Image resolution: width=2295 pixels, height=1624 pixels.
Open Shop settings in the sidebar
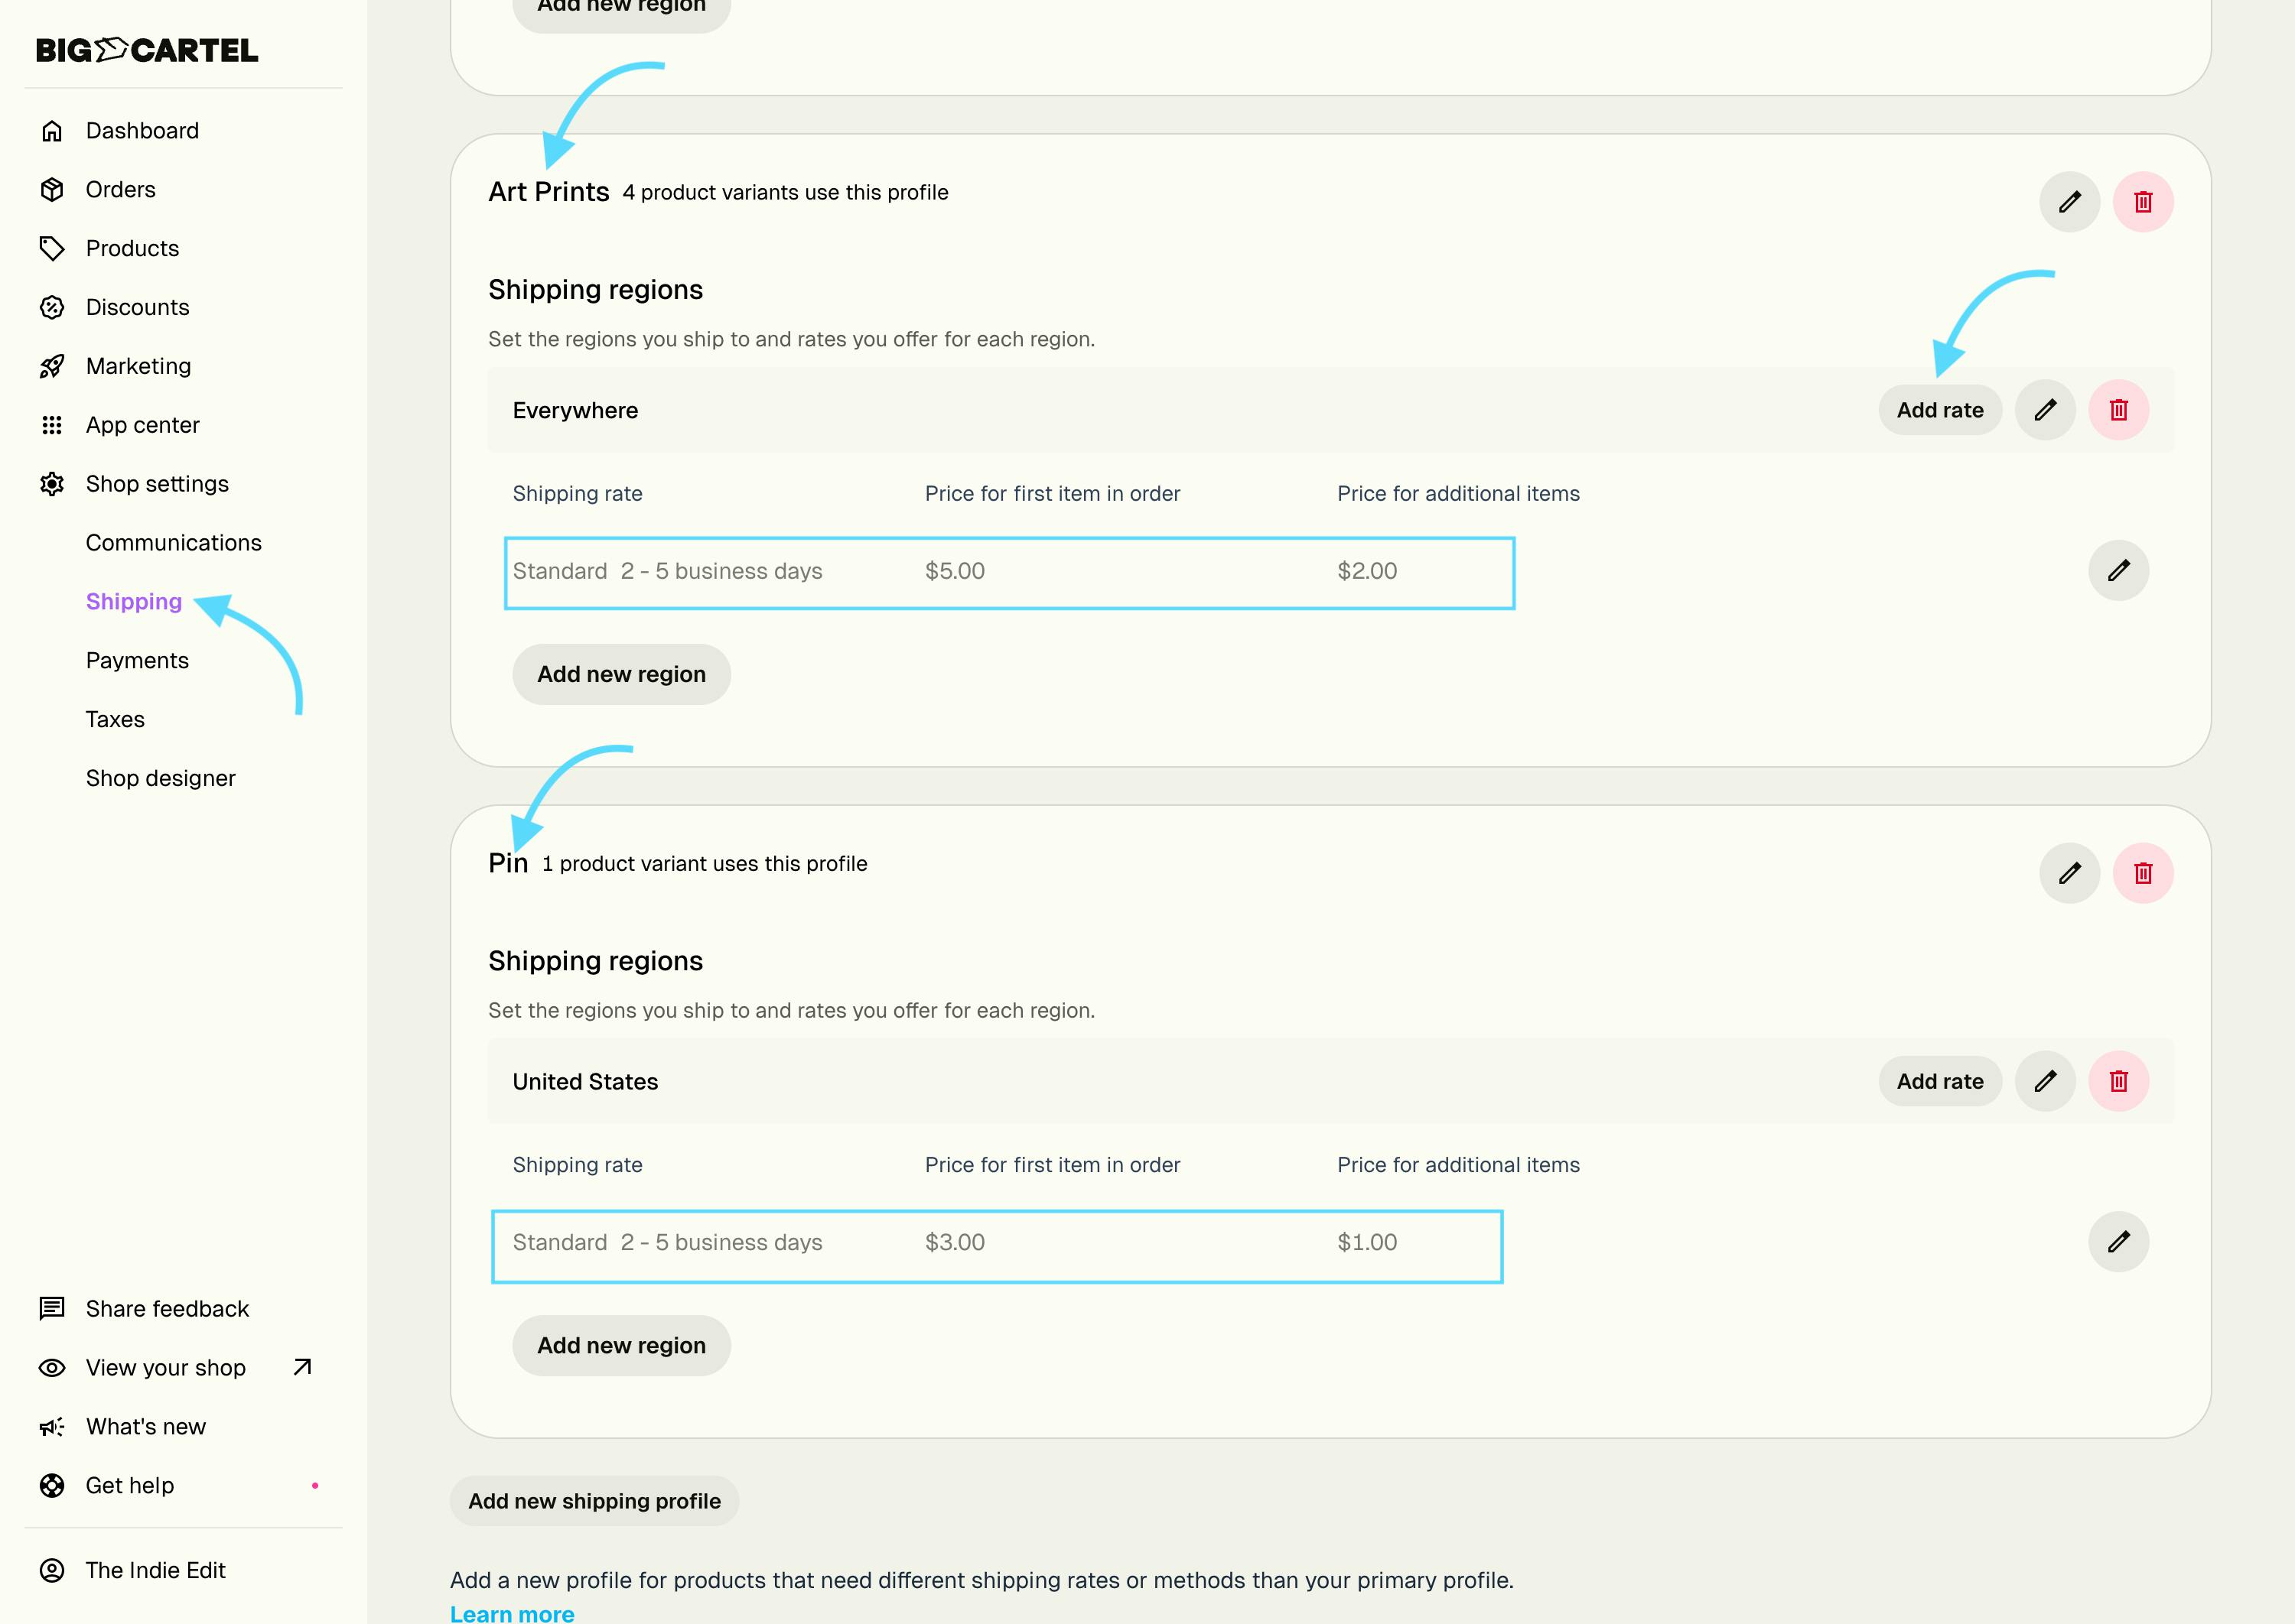[x=157, y=484]
